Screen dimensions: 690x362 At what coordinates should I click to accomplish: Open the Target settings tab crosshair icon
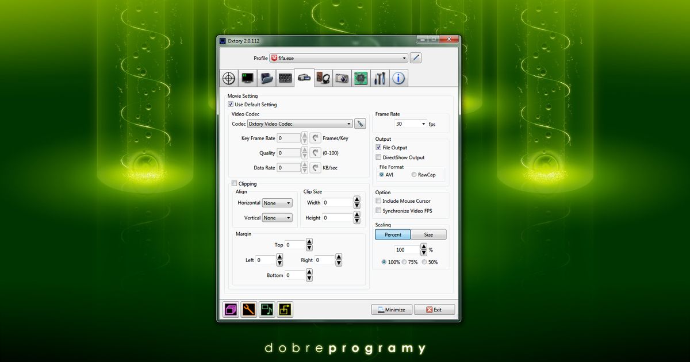(228, 78)
